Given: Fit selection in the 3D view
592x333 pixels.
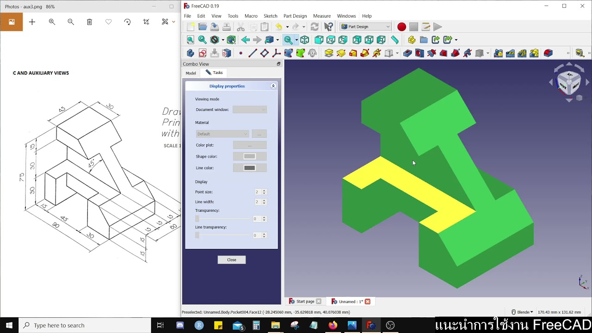Looking at the screenshot, I should point(203,40).
